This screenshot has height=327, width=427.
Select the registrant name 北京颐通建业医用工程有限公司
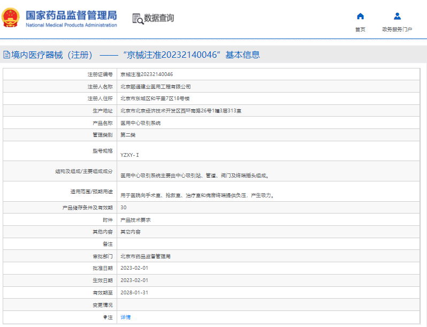coord(156,87)
